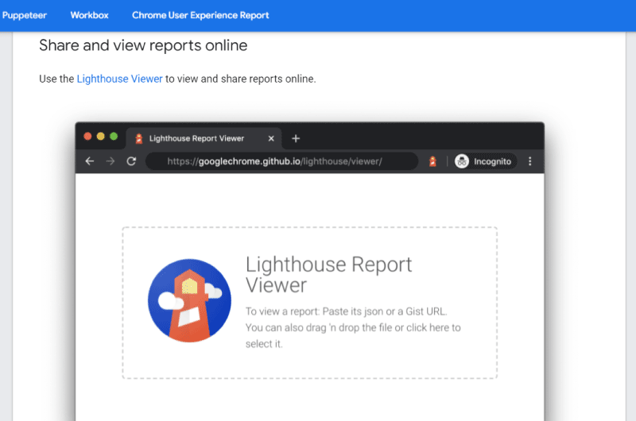Select the Lighthouse Report Viewer tab

[204, 138]
